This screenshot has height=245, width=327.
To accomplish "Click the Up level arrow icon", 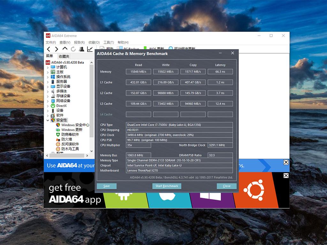I will (65, 49).
